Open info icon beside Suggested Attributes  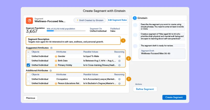[x=51, y=48]
